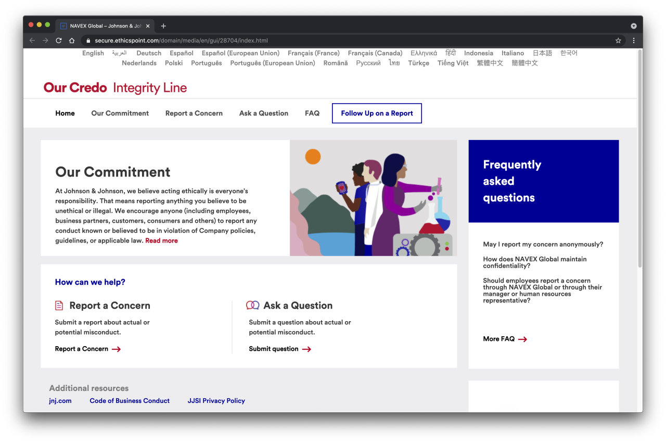Open the jnj.com resource link
Screen dimensions: 666x443
[x=60, y=401]
